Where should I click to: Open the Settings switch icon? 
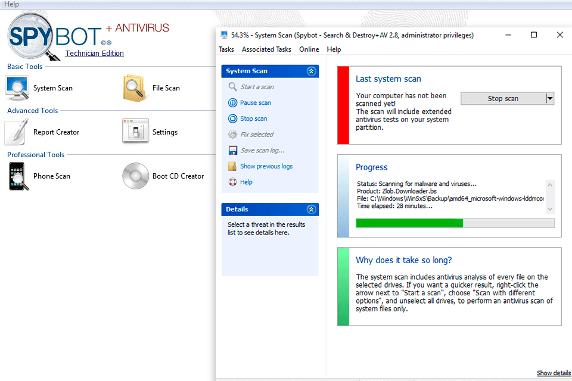click(135, 130)
